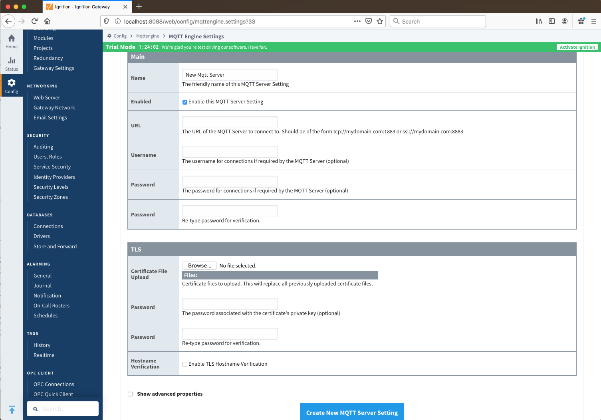Open Web Server under Networking
The width and height of the screenshot is (601, 420).
[x=47, y=98]
